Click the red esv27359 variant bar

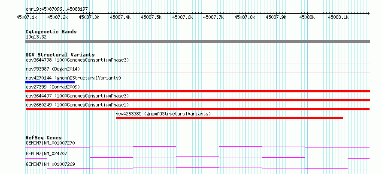[198, 91]
